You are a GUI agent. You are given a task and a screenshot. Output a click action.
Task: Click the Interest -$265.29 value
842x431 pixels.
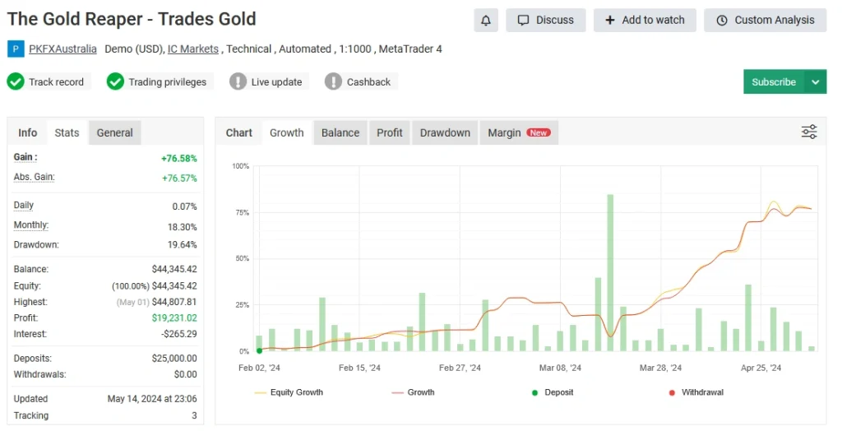click(x=178, y=334)
